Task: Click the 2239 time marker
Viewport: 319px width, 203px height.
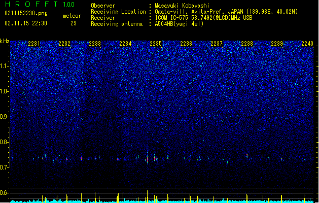Action: (x=277, y=43)
